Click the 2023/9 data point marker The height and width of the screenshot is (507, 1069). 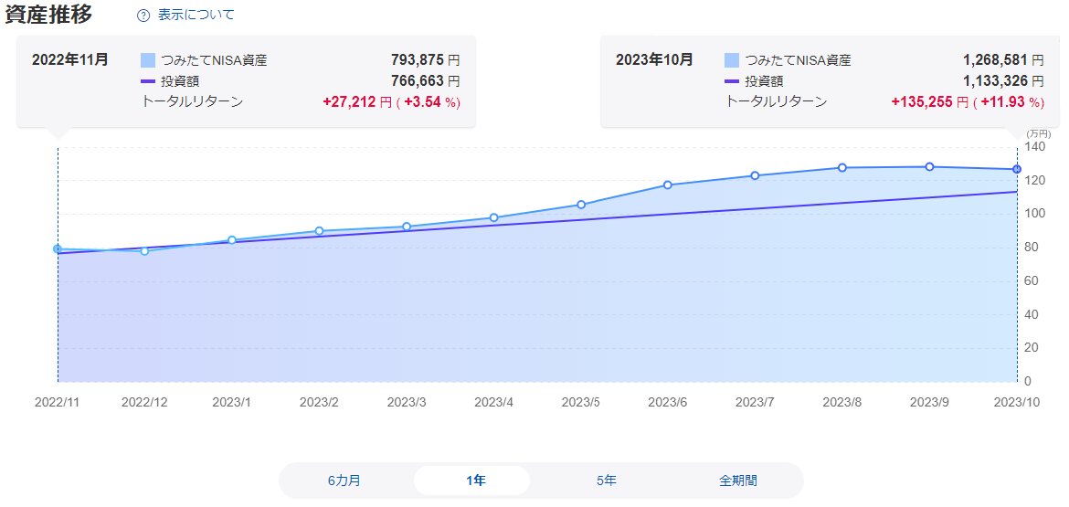(929, 166)
